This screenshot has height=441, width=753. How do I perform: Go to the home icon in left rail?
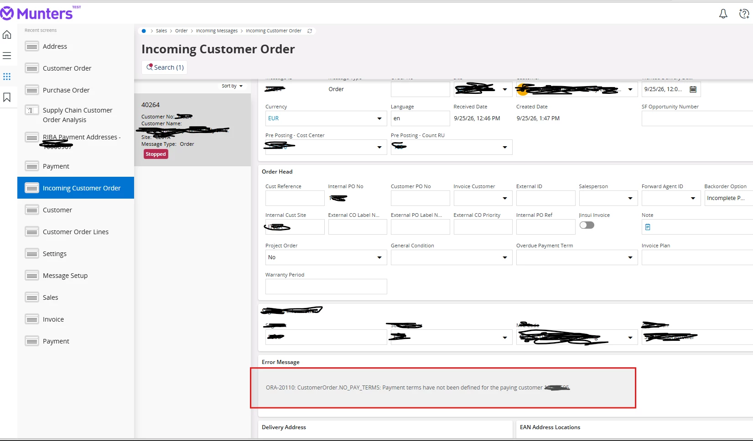(7, 35)
